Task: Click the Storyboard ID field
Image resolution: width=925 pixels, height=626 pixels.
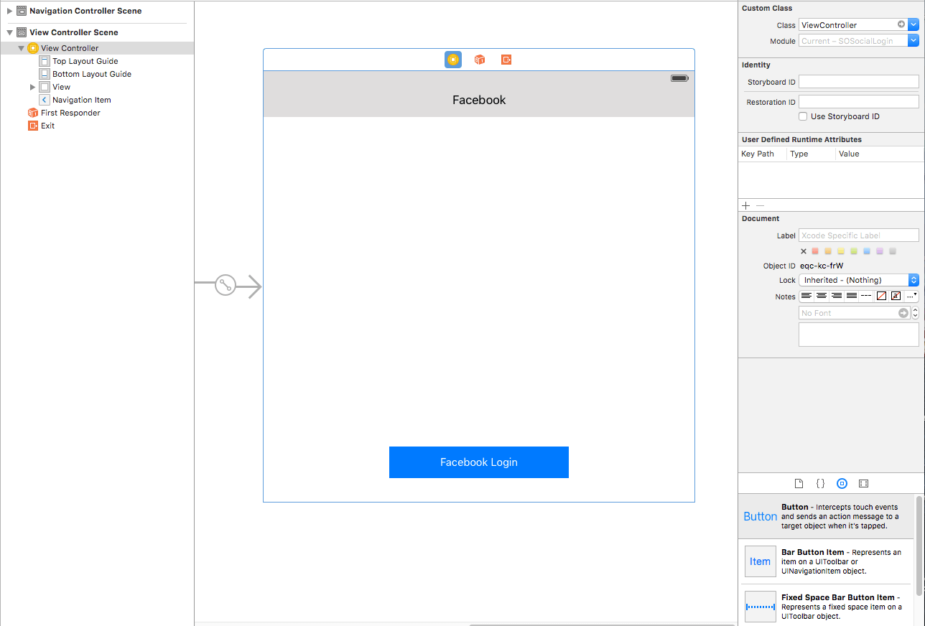Action: pyautogui.click(x=859, y=82)
